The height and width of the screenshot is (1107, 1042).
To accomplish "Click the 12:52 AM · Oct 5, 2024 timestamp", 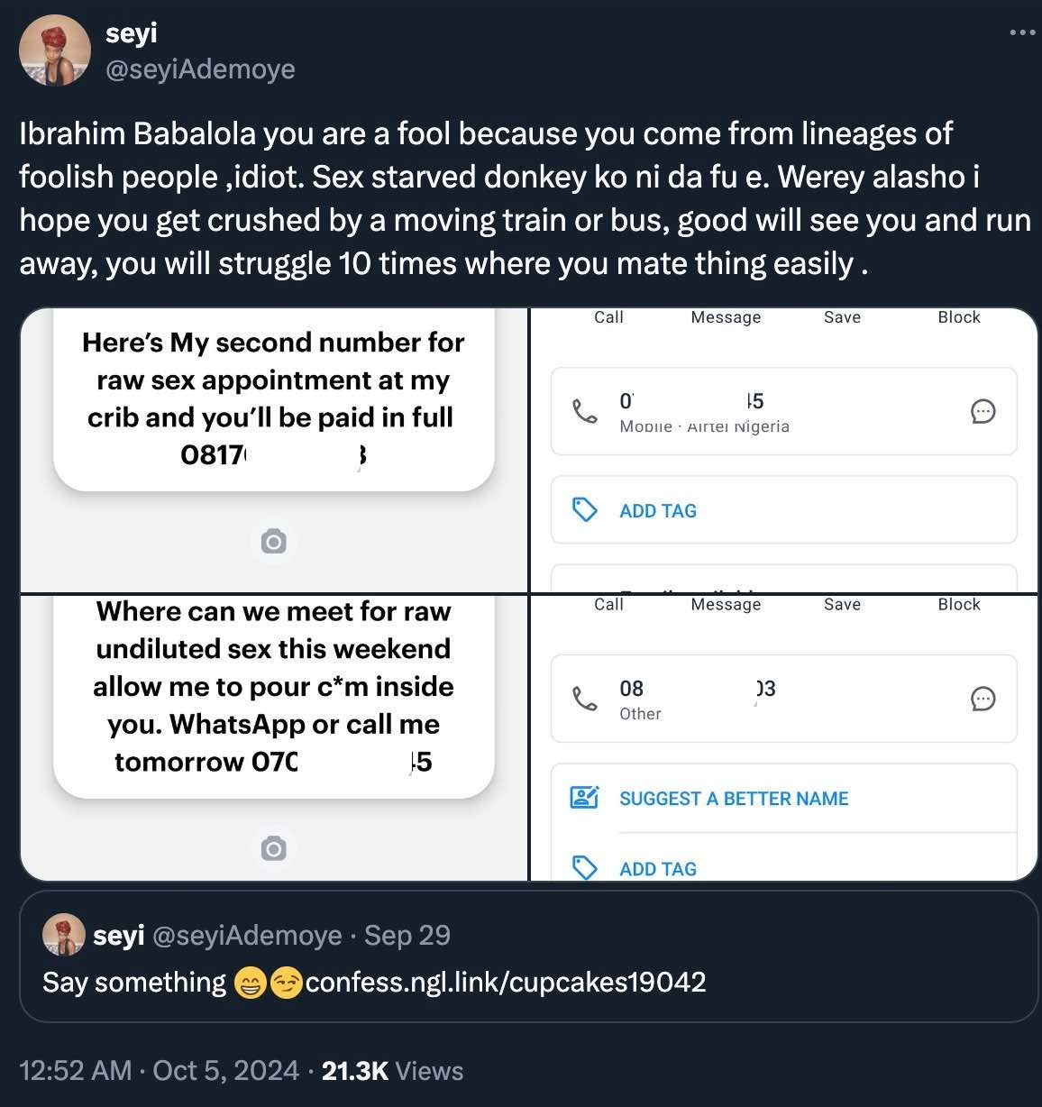I will click(x=159, y=1070).
